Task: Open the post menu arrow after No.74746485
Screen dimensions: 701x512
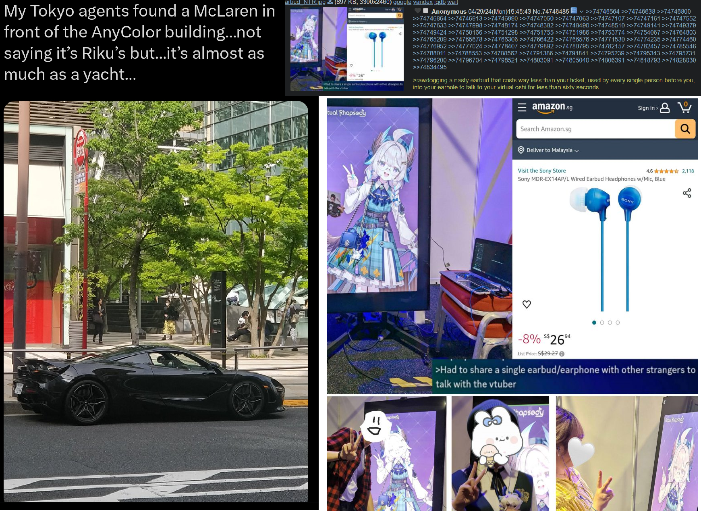Action: 581,11
